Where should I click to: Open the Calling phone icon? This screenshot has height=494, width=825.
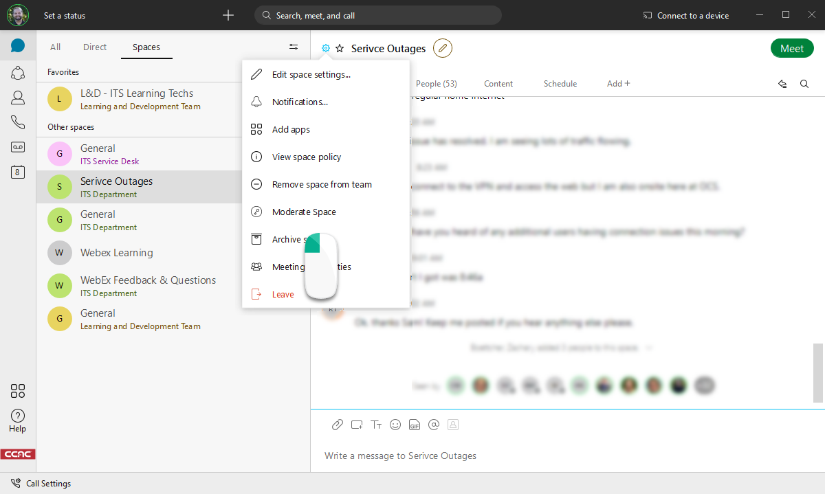pyautogui.click(x=17, y=122)
